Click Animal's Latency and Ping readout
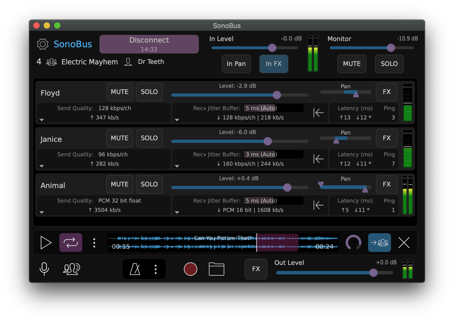The height and width of the screenshot is (321, 454). pos(364,205)
